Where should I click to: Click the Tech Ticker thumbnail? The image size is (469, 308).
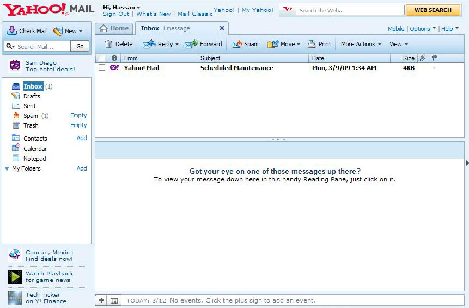tap(15, 298)
